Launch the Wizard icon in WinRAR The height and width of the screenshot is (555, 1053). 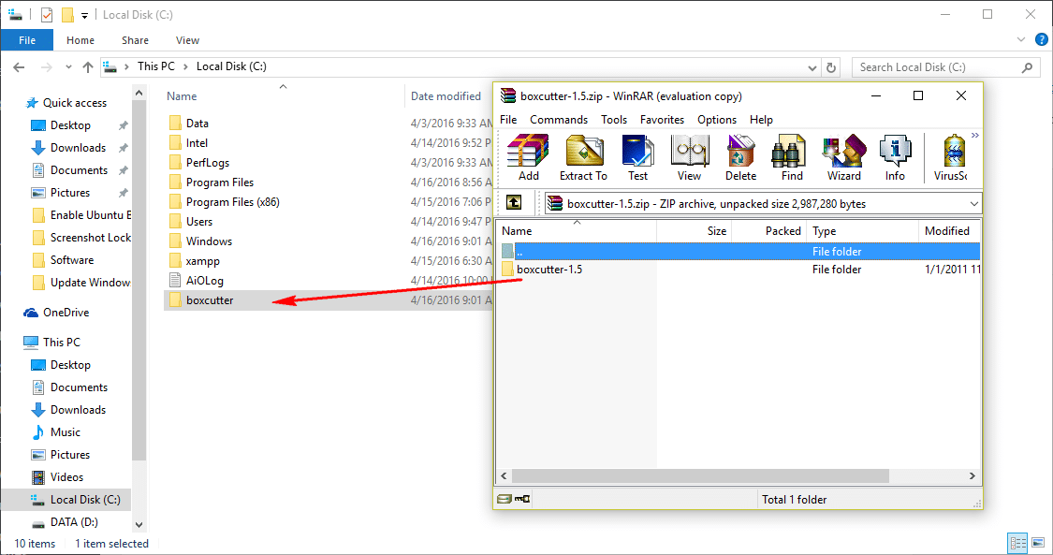[x=843, y=158]
